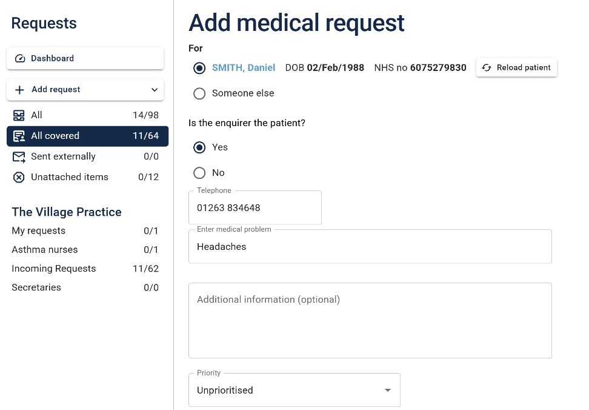Click the 14/98 count next to All
589x410 pixels.
tap(146, 115)
